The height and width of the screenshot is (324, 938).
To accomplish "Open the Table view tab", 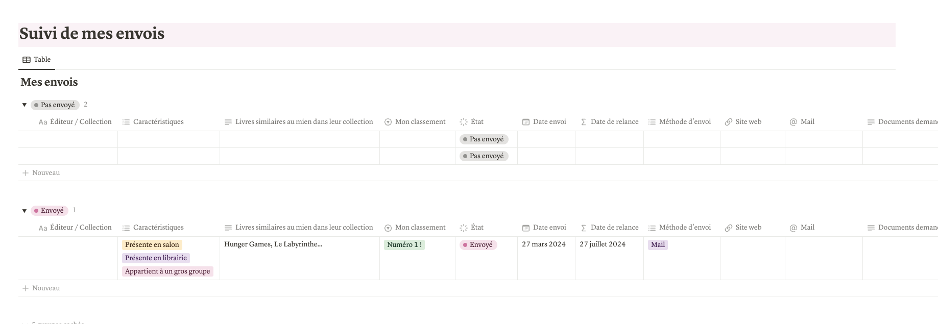I will click(37, 60).
